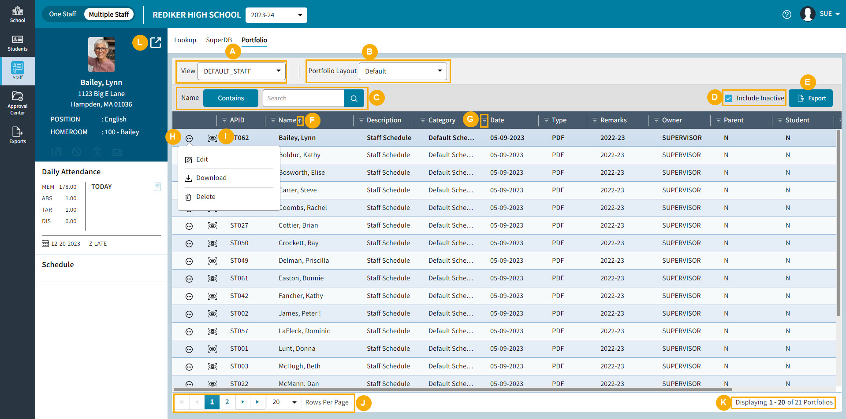
Task: Go to page 2 of the portfolio list
Action: pos(227,402)
